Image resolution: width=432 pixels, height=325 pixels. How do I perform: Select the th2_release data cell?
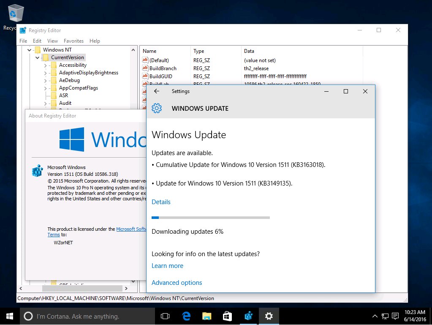coord(256,68)
